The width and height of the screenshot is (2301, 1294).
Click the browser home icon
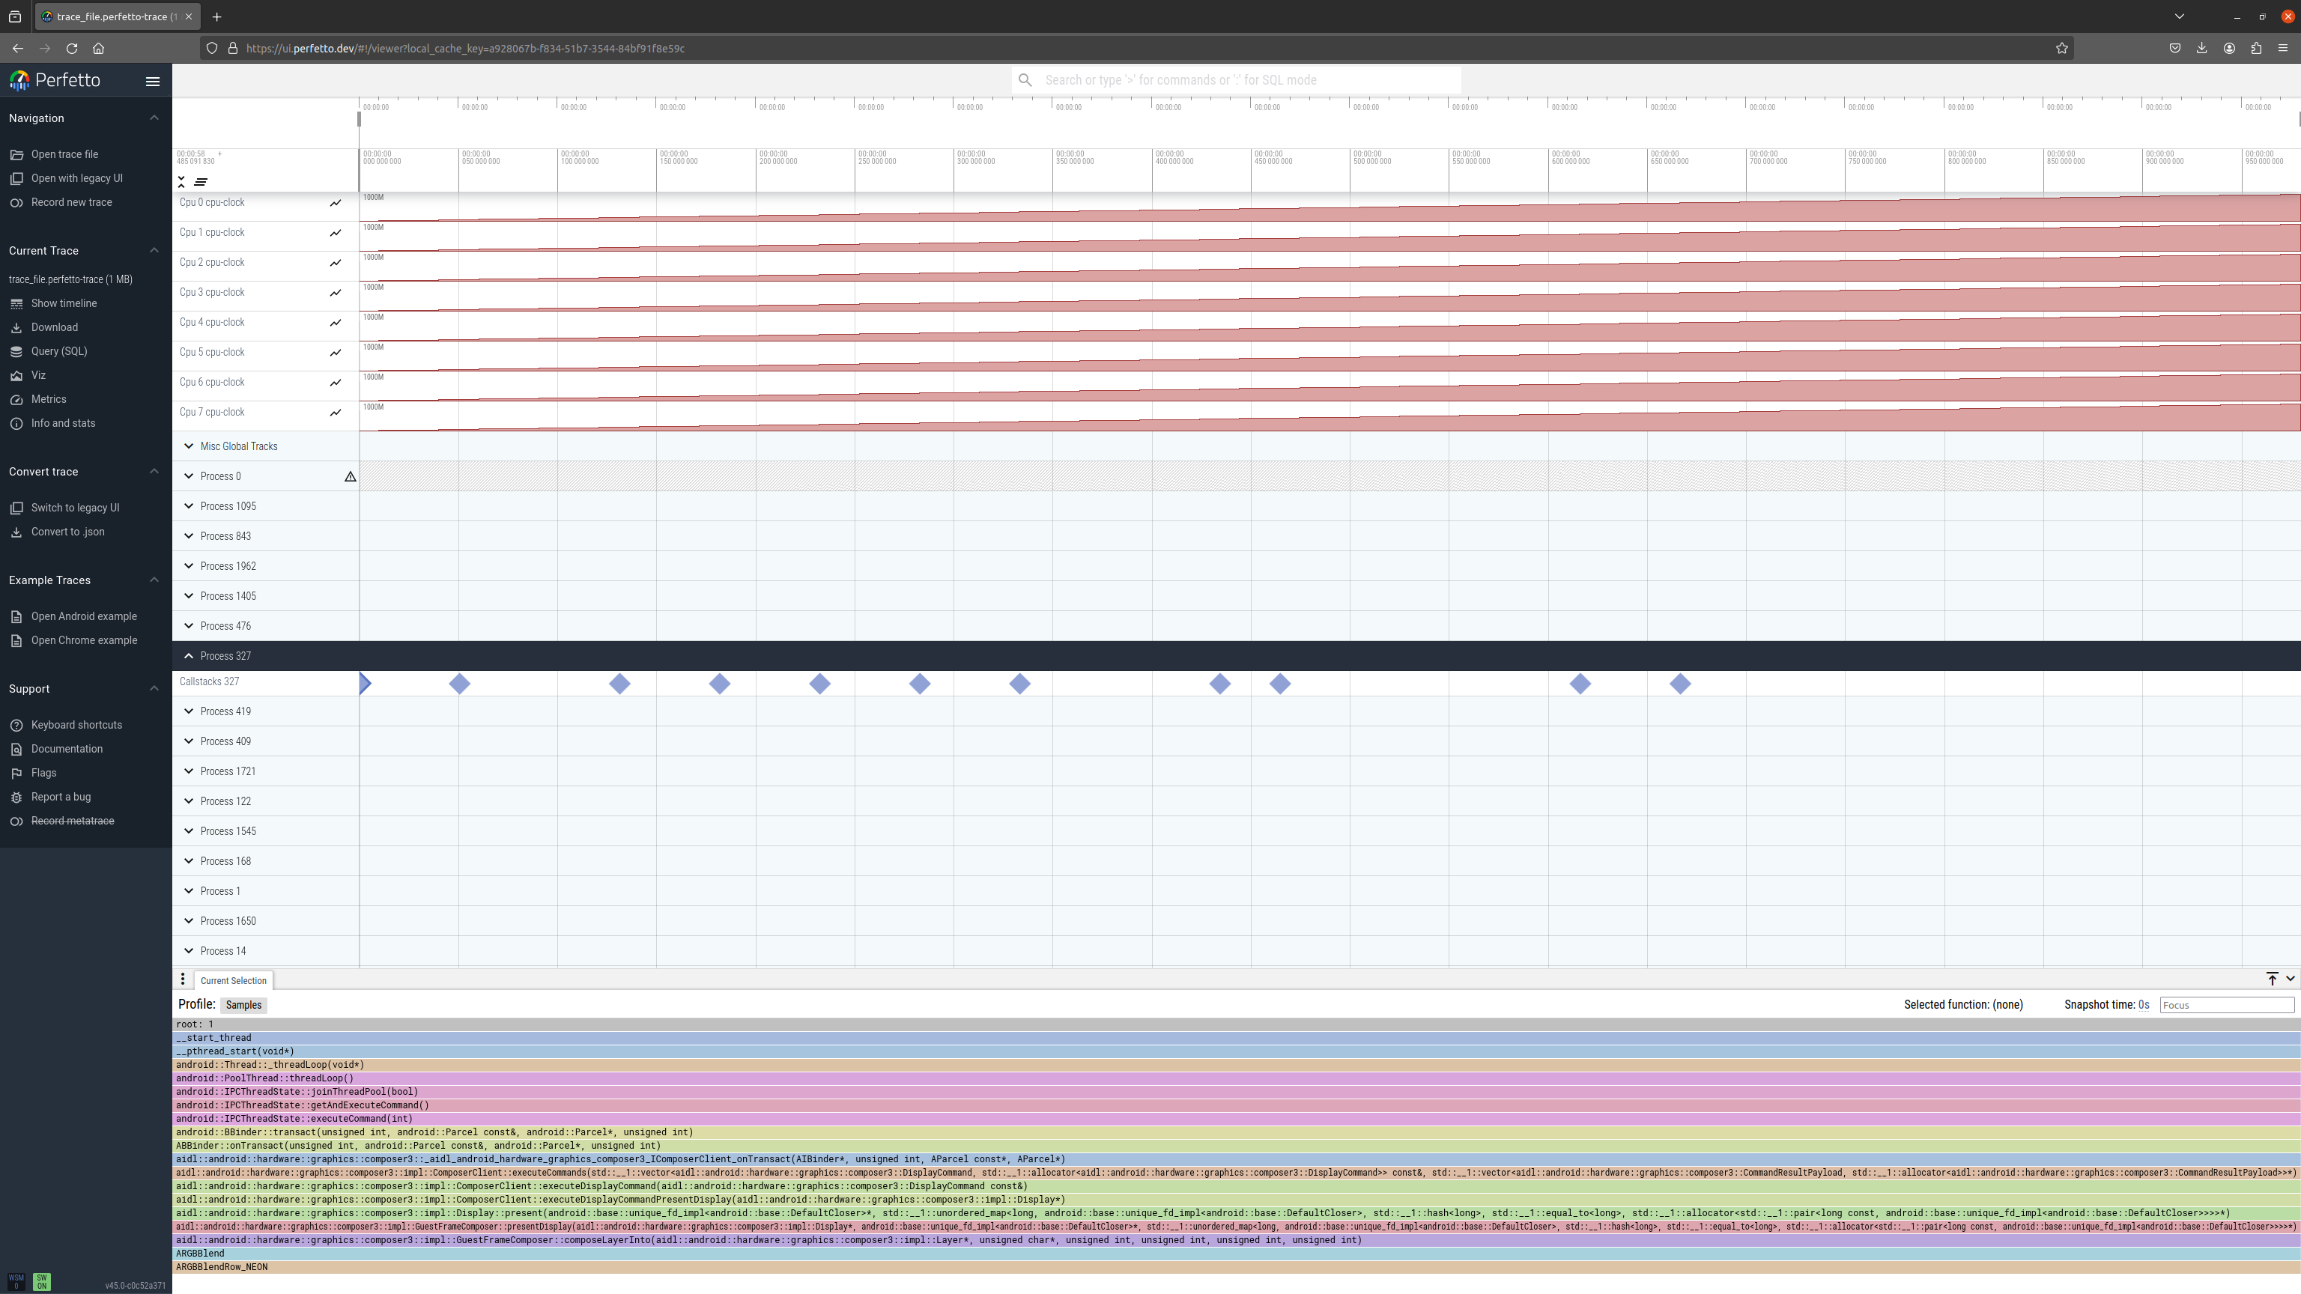[98, 48]
